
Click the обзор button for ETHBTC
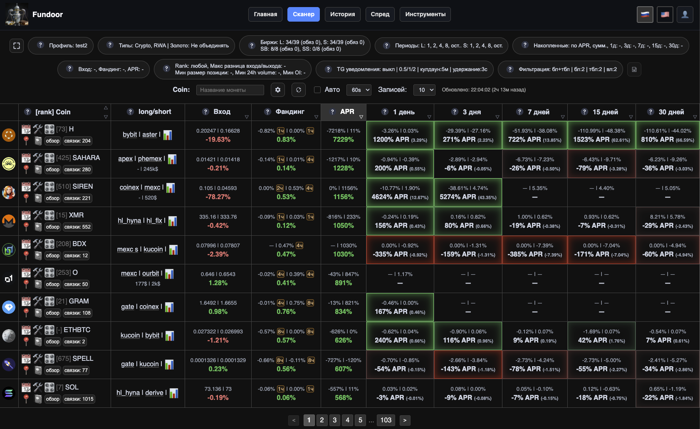click(53, 342)
